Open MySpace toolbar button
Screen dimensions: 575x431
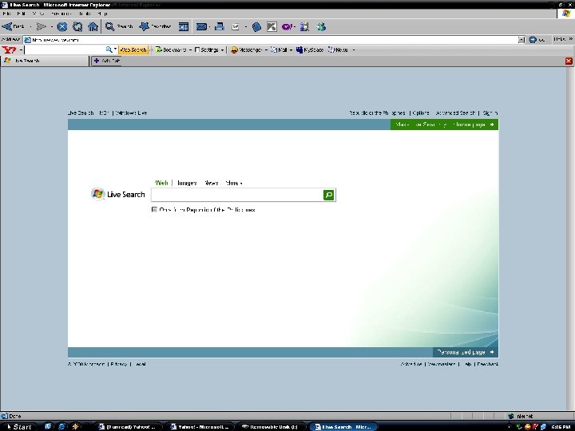pos(310,49)
